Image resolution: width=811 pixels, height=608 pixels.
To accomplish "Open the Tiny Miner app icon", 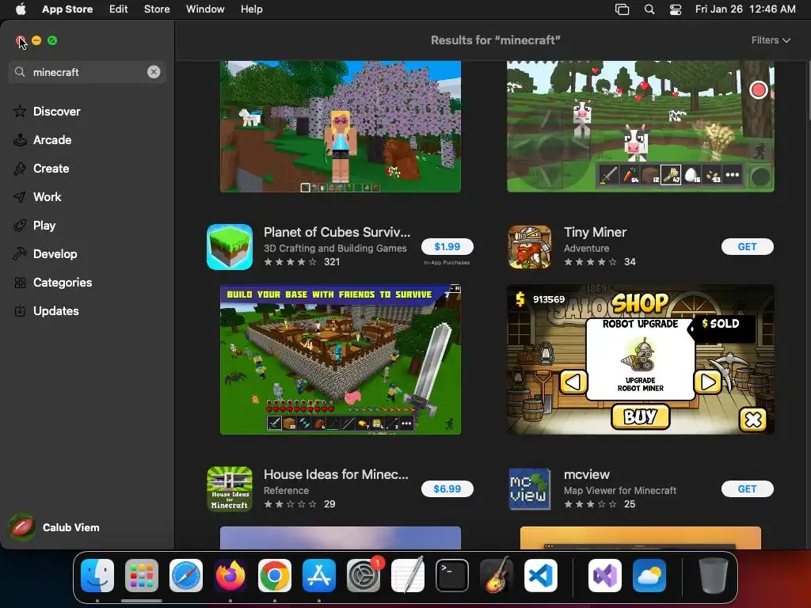I will [x=530, y=247].
